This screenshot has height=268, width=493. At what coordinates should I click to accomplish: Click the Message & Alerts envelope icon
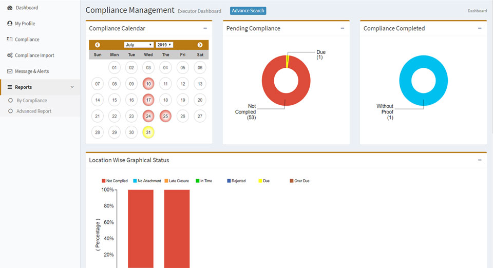click(x=10, y=71)
